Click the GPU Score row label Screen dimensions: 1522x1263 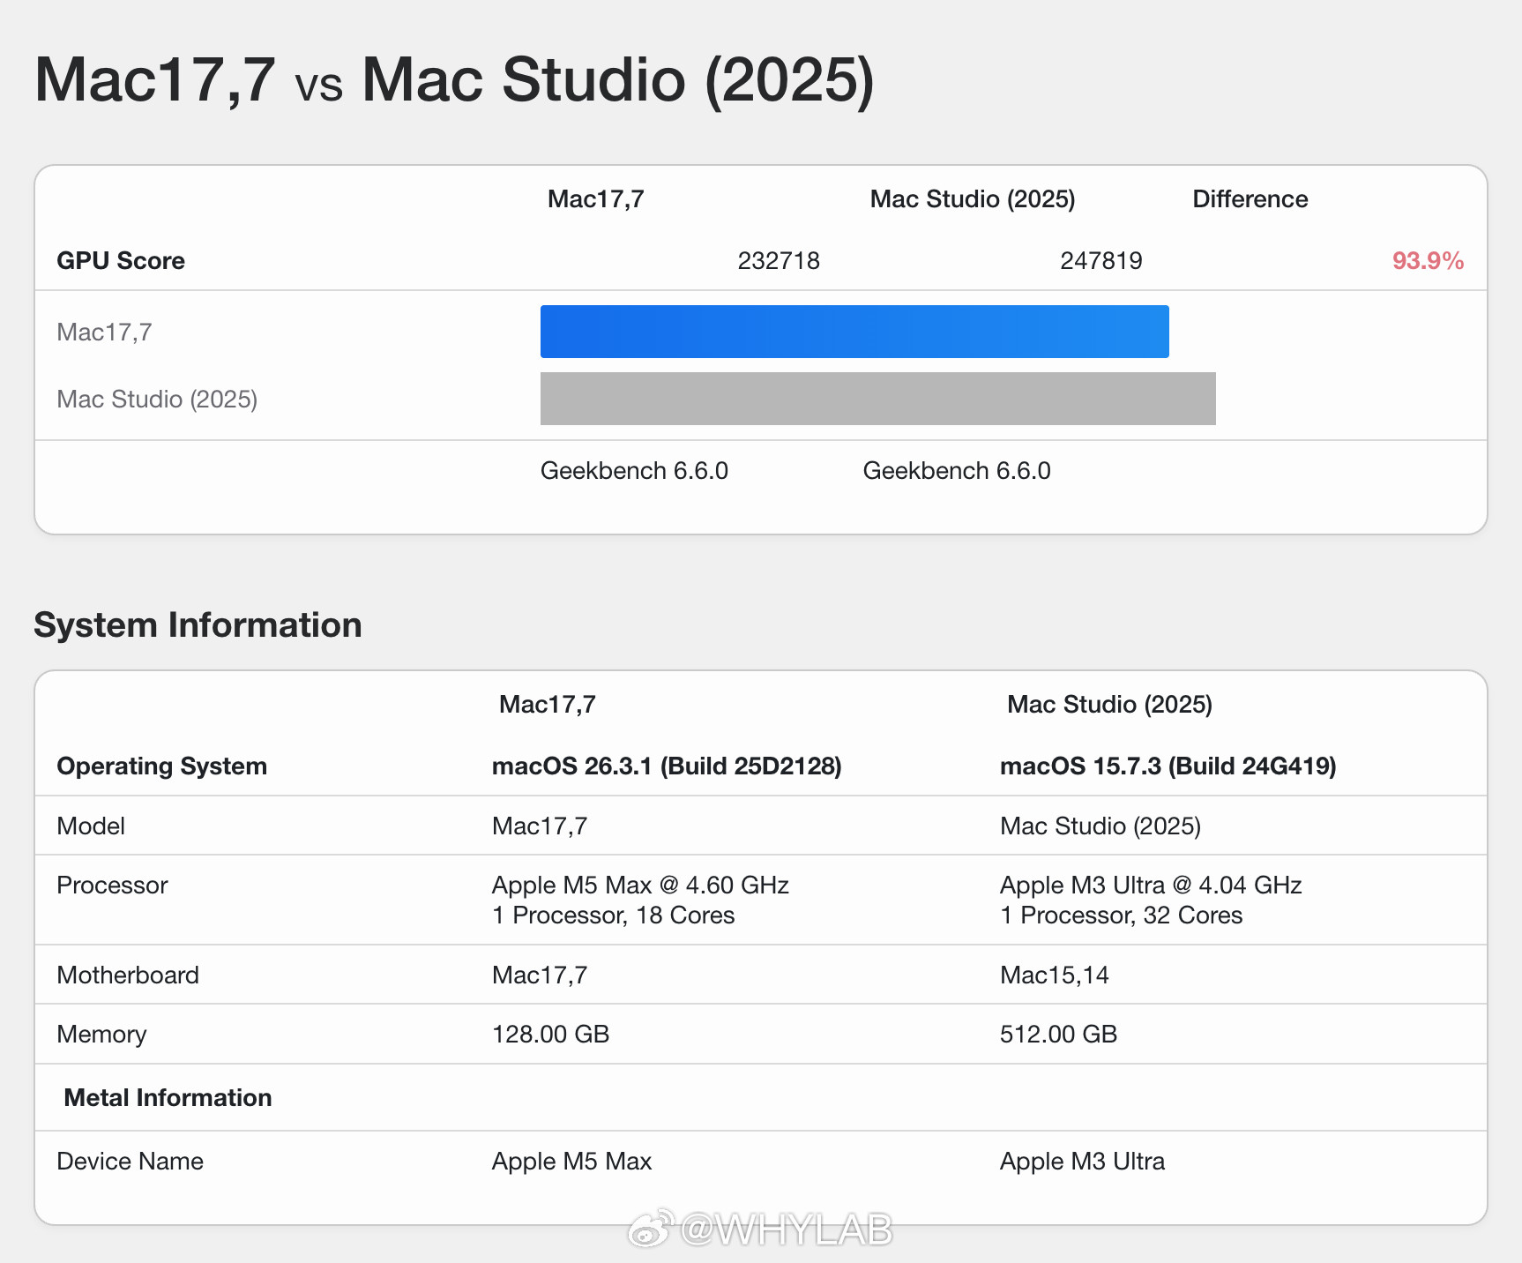[121, 261]
